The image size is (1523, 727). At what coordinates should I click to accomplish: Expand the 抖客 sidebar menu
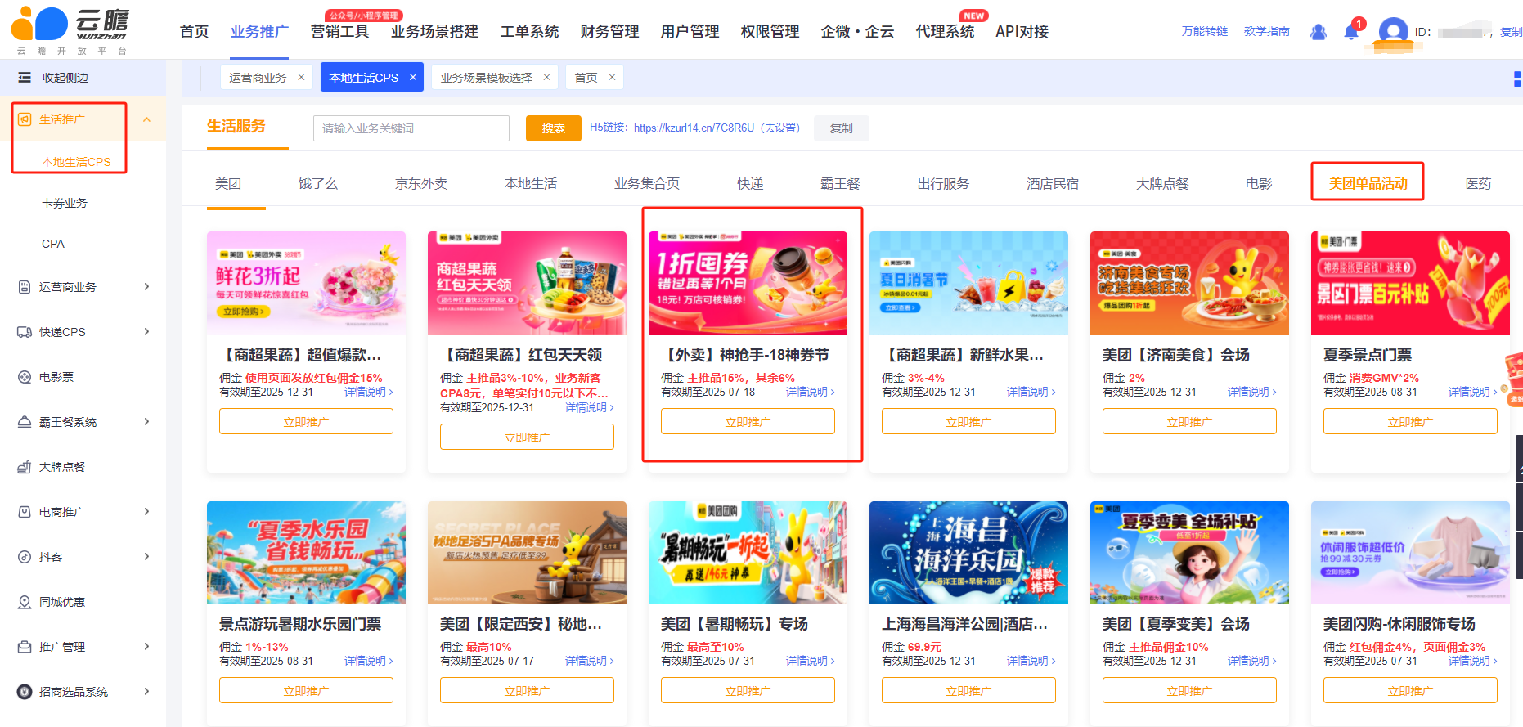click(147, 556)
